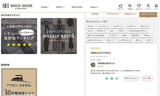Pick the 春コーデ tag
Viewport: 160px width, 96px height.
pyautogui.click(x=110, y=40)
